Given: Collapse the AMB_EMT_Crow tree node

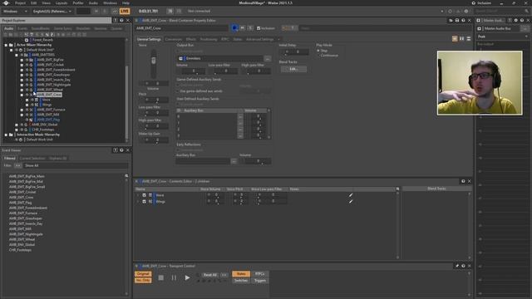Looking at the screenshot, I should 22,95.
